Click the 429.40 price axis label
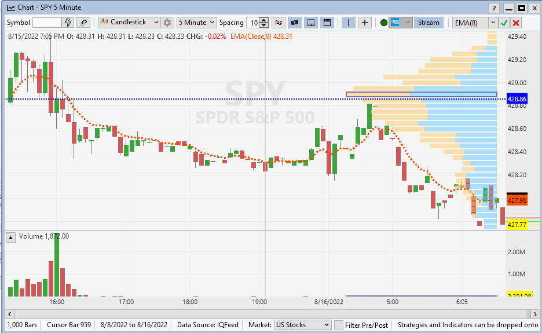Image resolution: width=542 pixels, height=333 pixels. (x=517, y=36)
